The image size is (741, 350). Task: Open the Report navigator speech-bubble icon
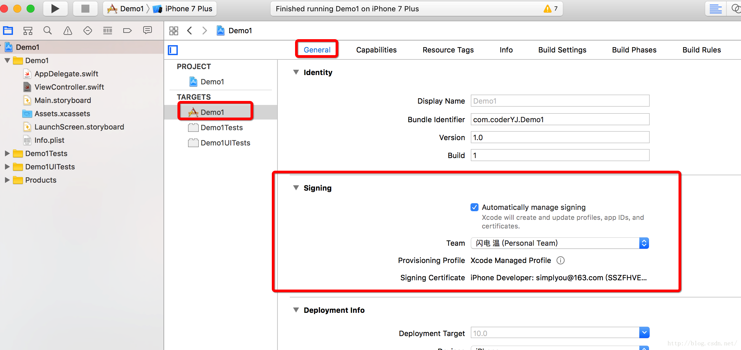tap(148, 31)
